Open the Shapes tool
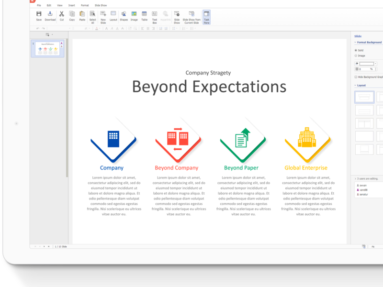 [124, 16]
